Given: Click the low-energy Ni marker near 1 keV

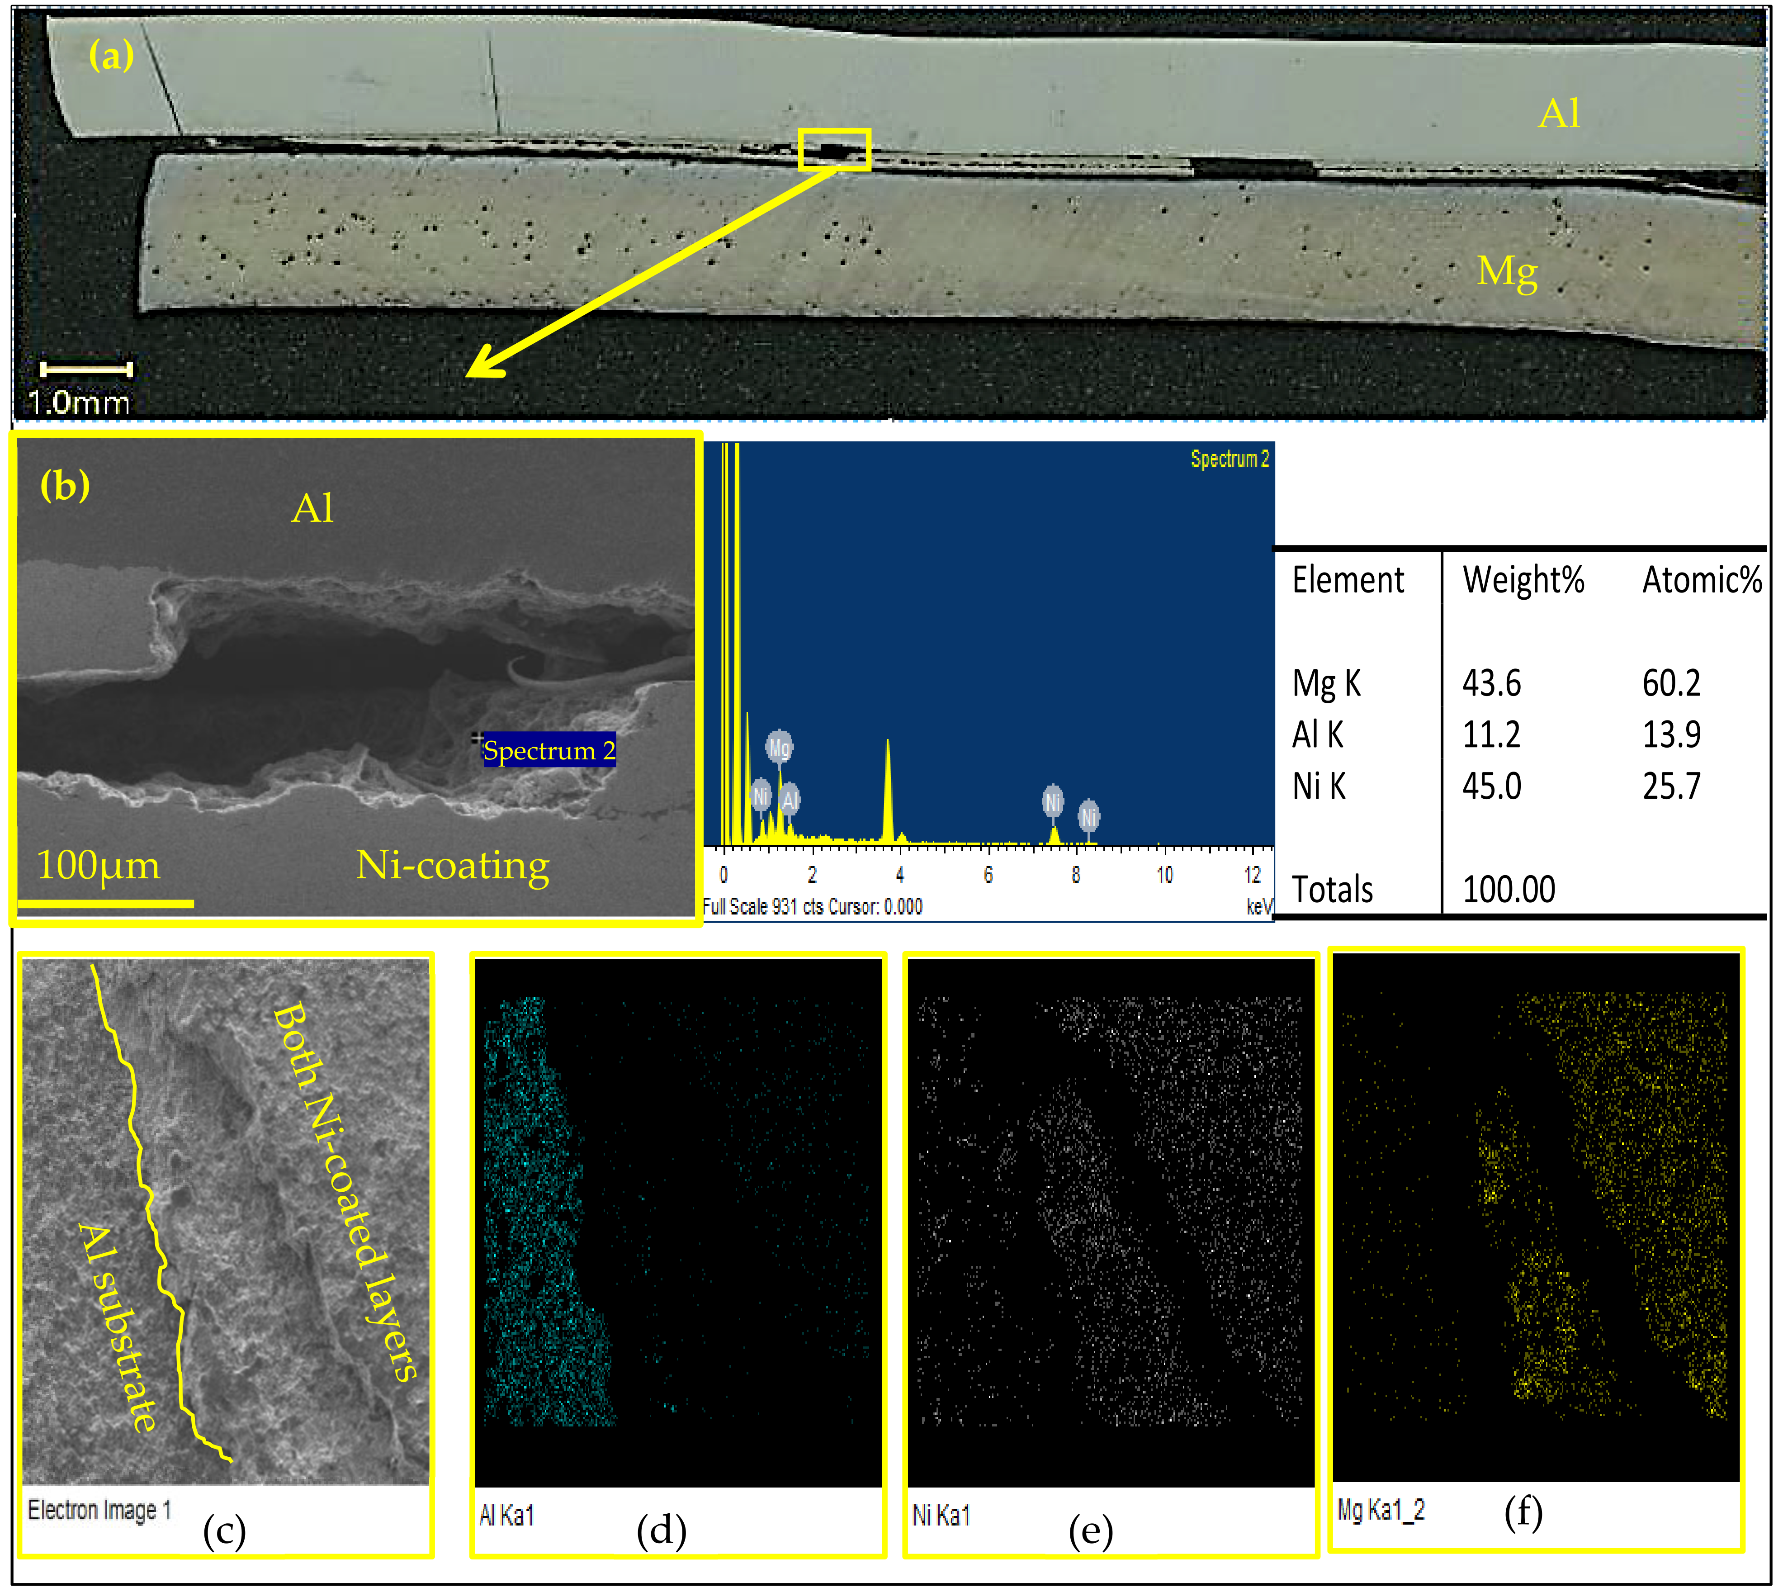Looking at the screenshot, I should (x=761, y=795).
